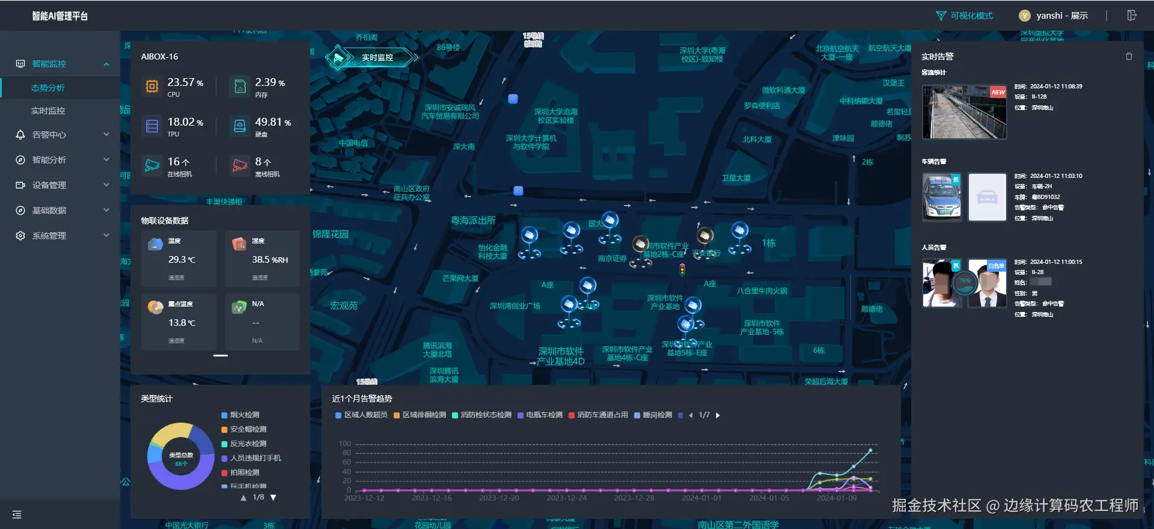Toggle 烟火检测 legend in 类型统计 chart
Image resolution: width=1154 pixels, height=529 pixels.
[240, 415]
